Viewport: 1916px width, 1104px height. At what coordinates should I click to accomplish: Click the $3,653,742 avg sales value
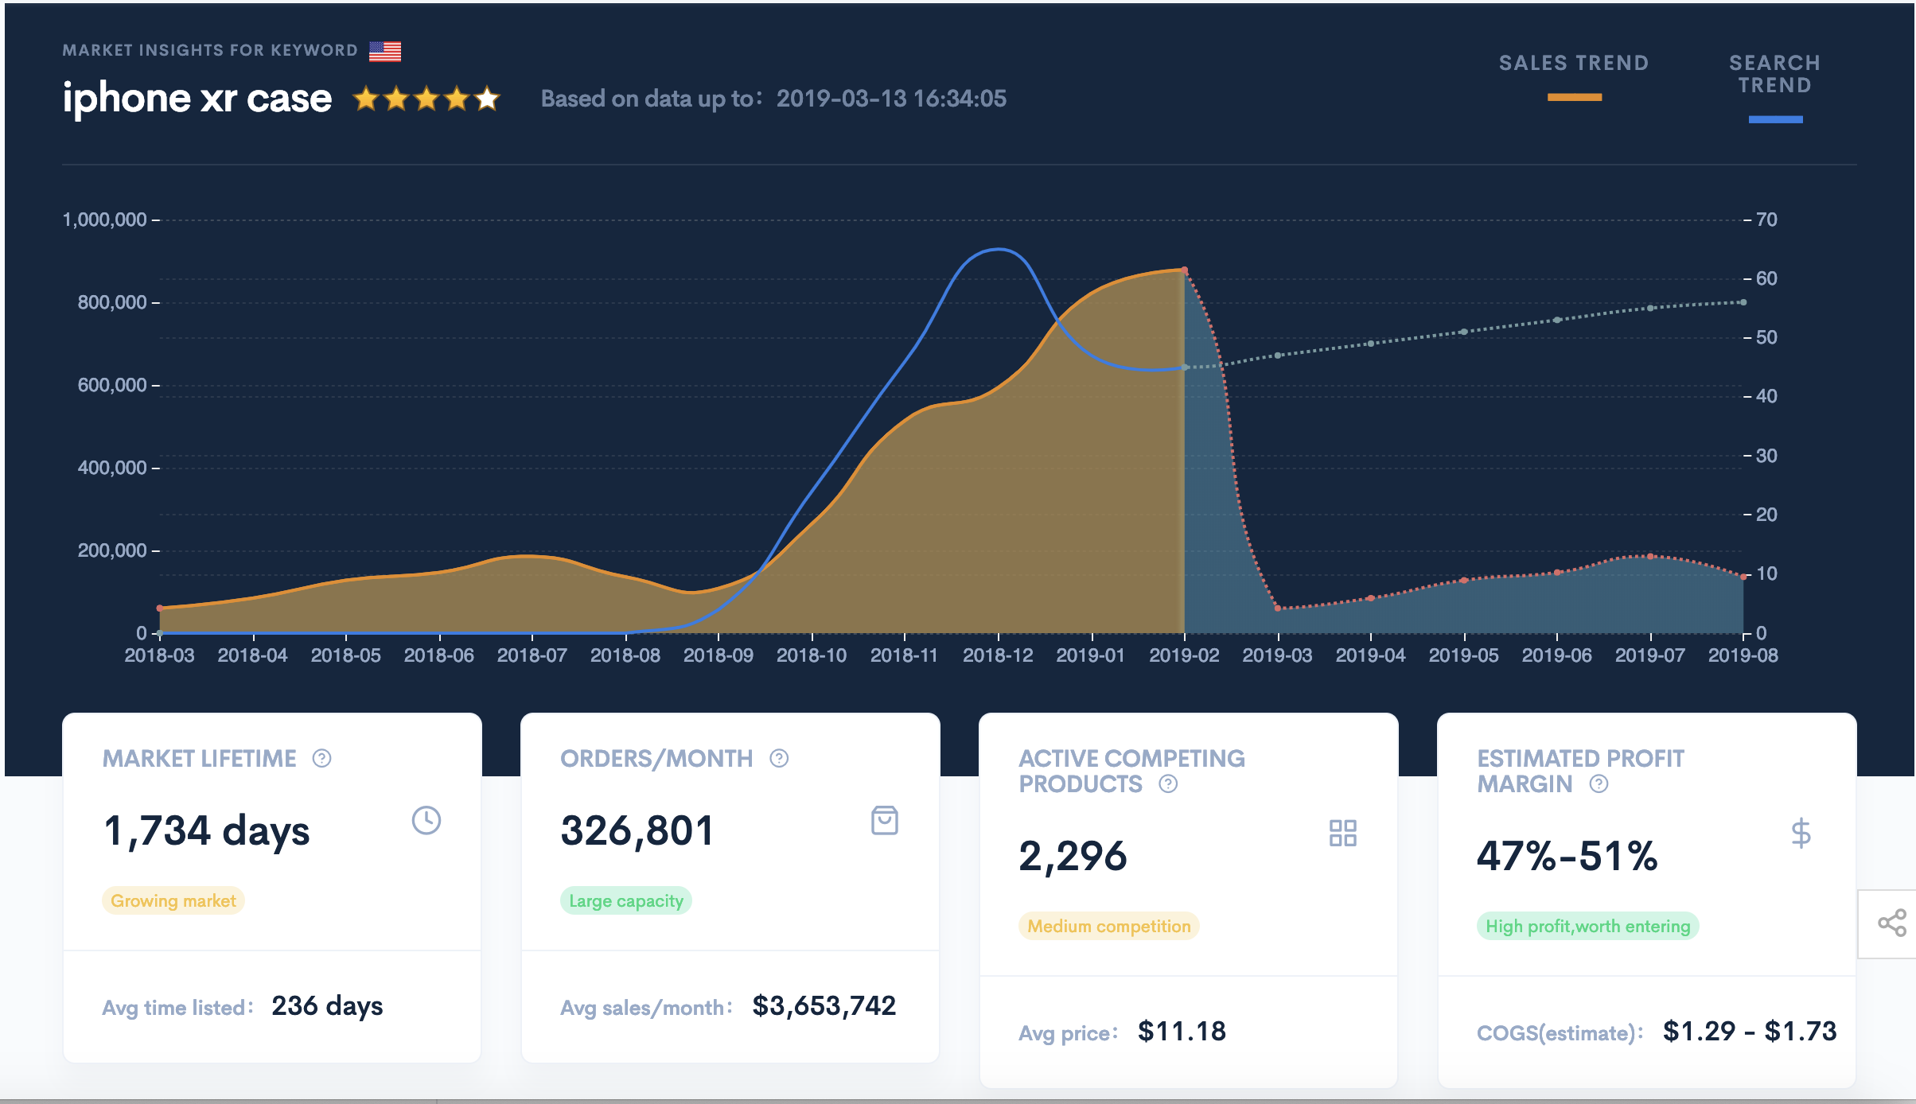pos(824,1006)
